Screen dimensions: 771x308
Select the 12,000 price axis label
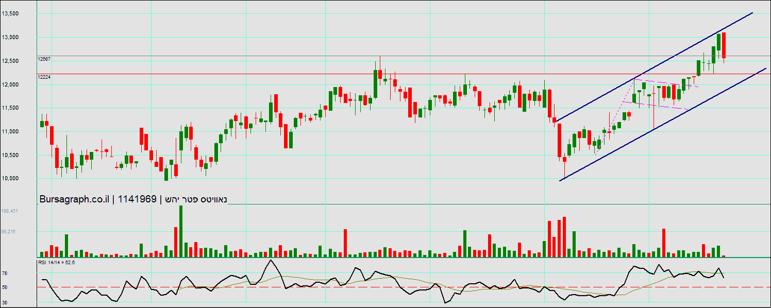(10, 84)
